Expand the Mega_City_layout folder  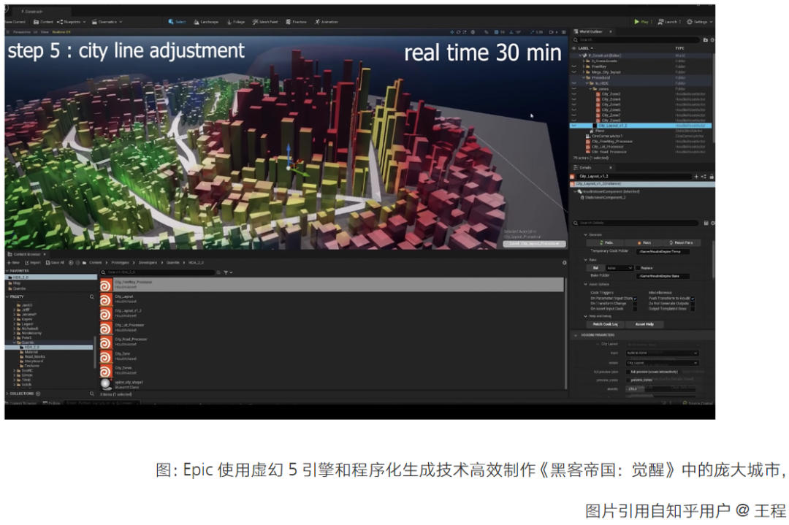coord(584,72)
